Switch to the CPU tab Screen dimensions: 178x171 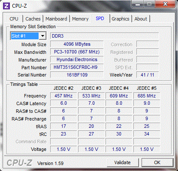tap(14, 19)
